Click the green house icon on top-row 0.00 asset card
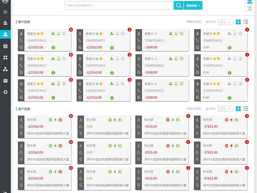Image resolution: width=257 pixels, height=193 pixels. [x=120, y=120]
